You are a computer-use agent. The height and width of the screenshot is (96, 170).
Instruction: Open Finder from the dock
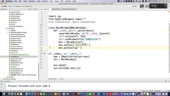[3, 94]
